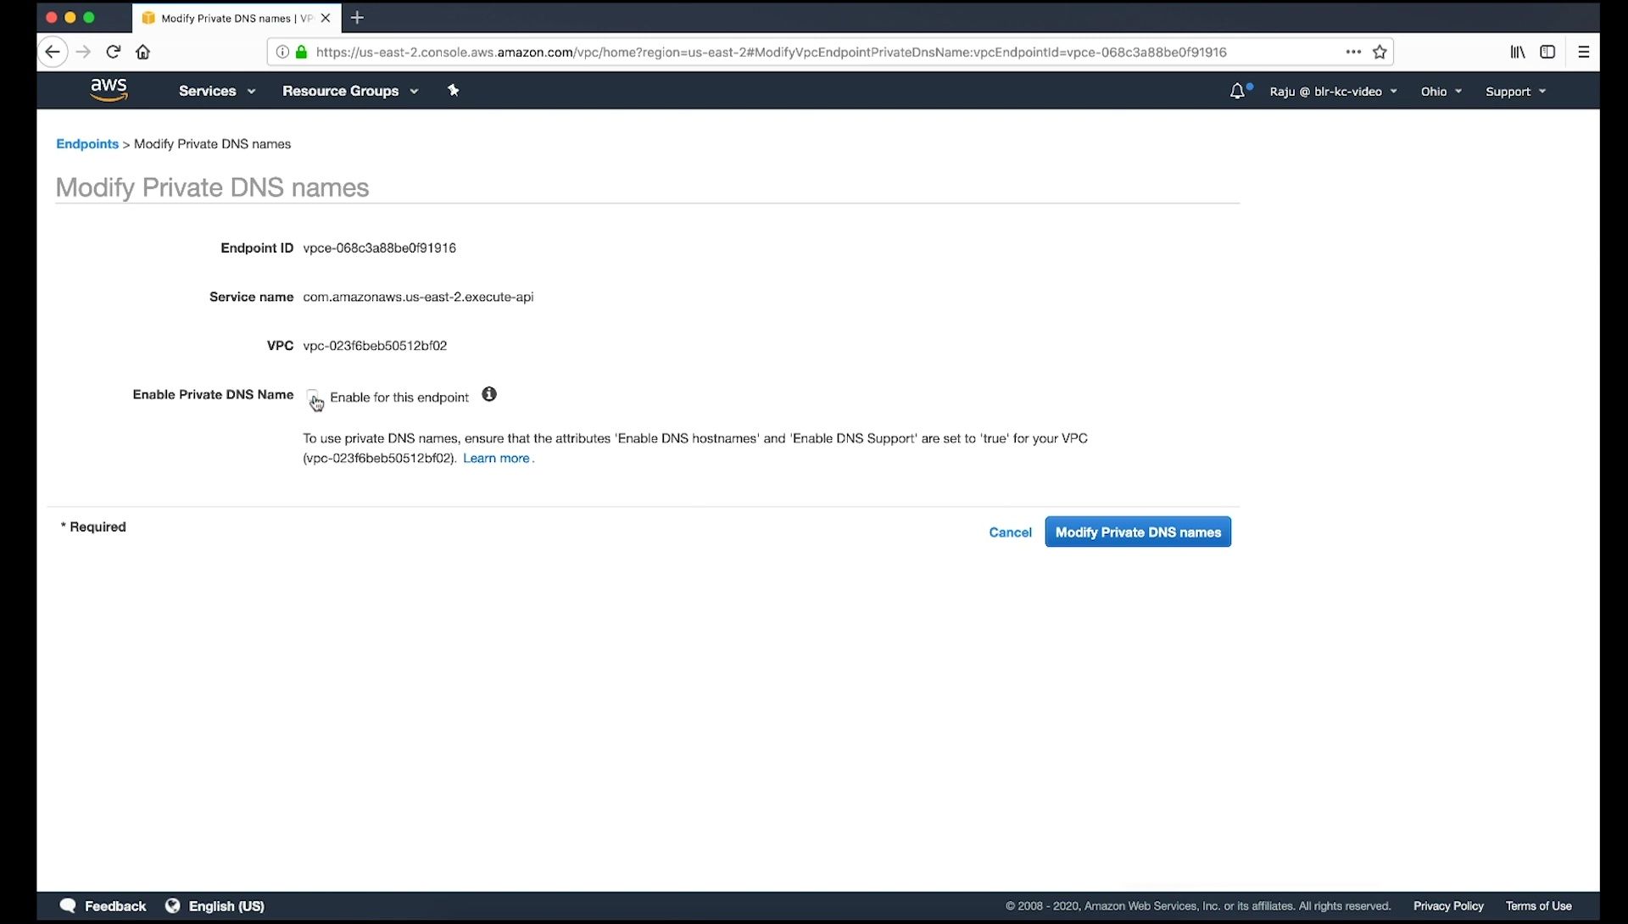The image size is (1628, 924).
Task: Expand the Resource Groups dropdown
Action: click(350, 91)
